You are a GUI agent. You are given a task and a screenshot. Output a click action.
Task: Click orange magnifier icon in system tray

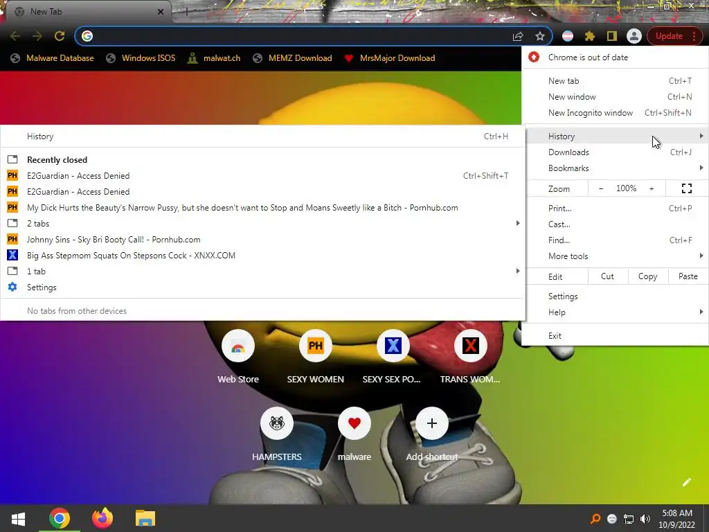point(595,519)
